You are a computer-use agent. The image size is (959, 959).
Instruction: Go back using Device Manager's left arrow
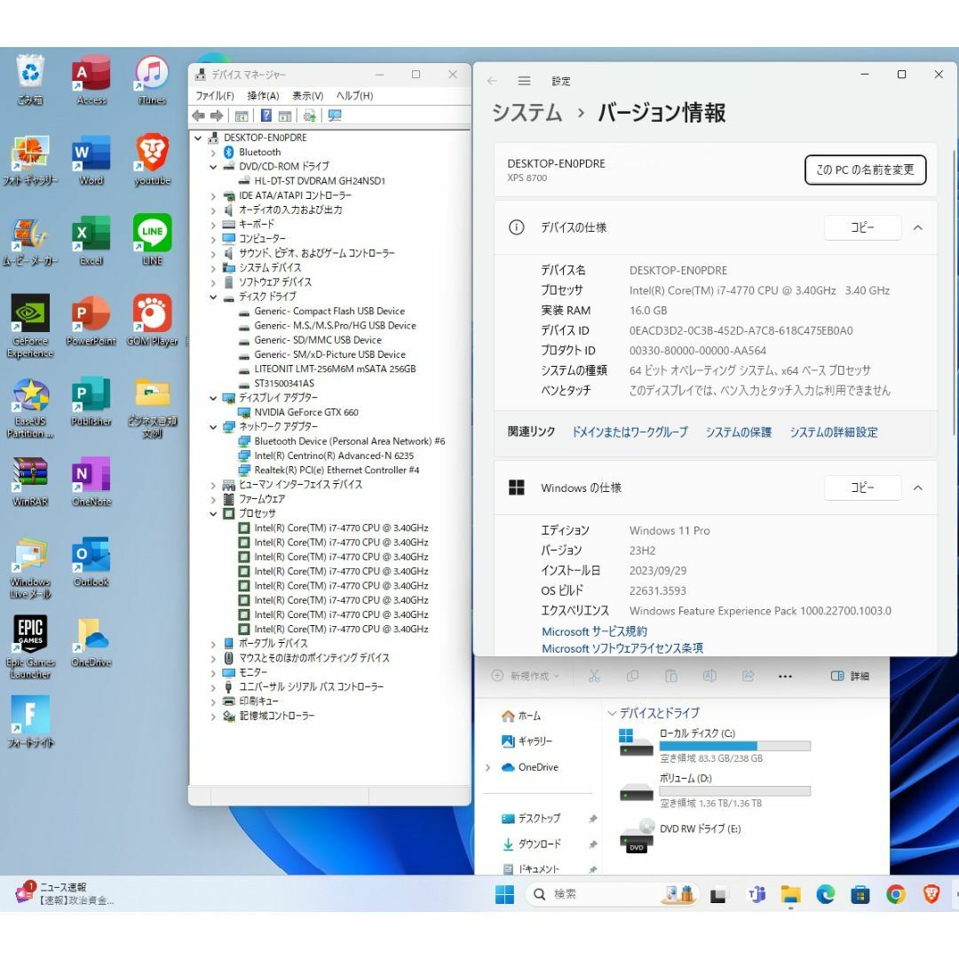(198, 115)
